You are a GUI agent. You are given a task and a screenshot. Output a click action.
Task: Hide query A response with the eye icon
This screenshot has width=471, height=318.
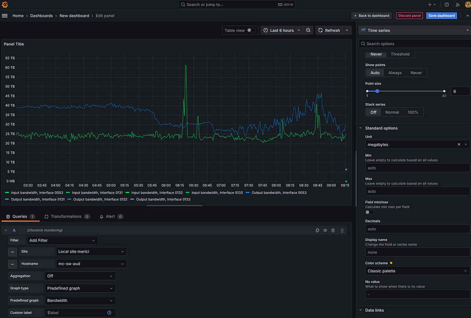click(x=325, y=230)
